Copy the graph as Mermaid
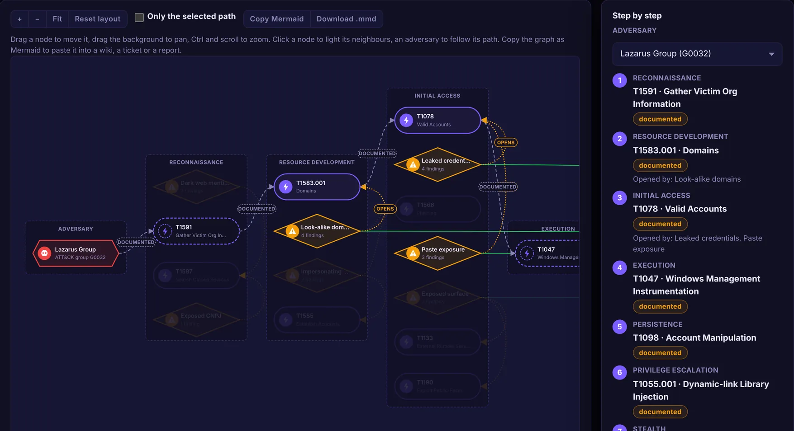Screen dimensions: 794x431 277,19
